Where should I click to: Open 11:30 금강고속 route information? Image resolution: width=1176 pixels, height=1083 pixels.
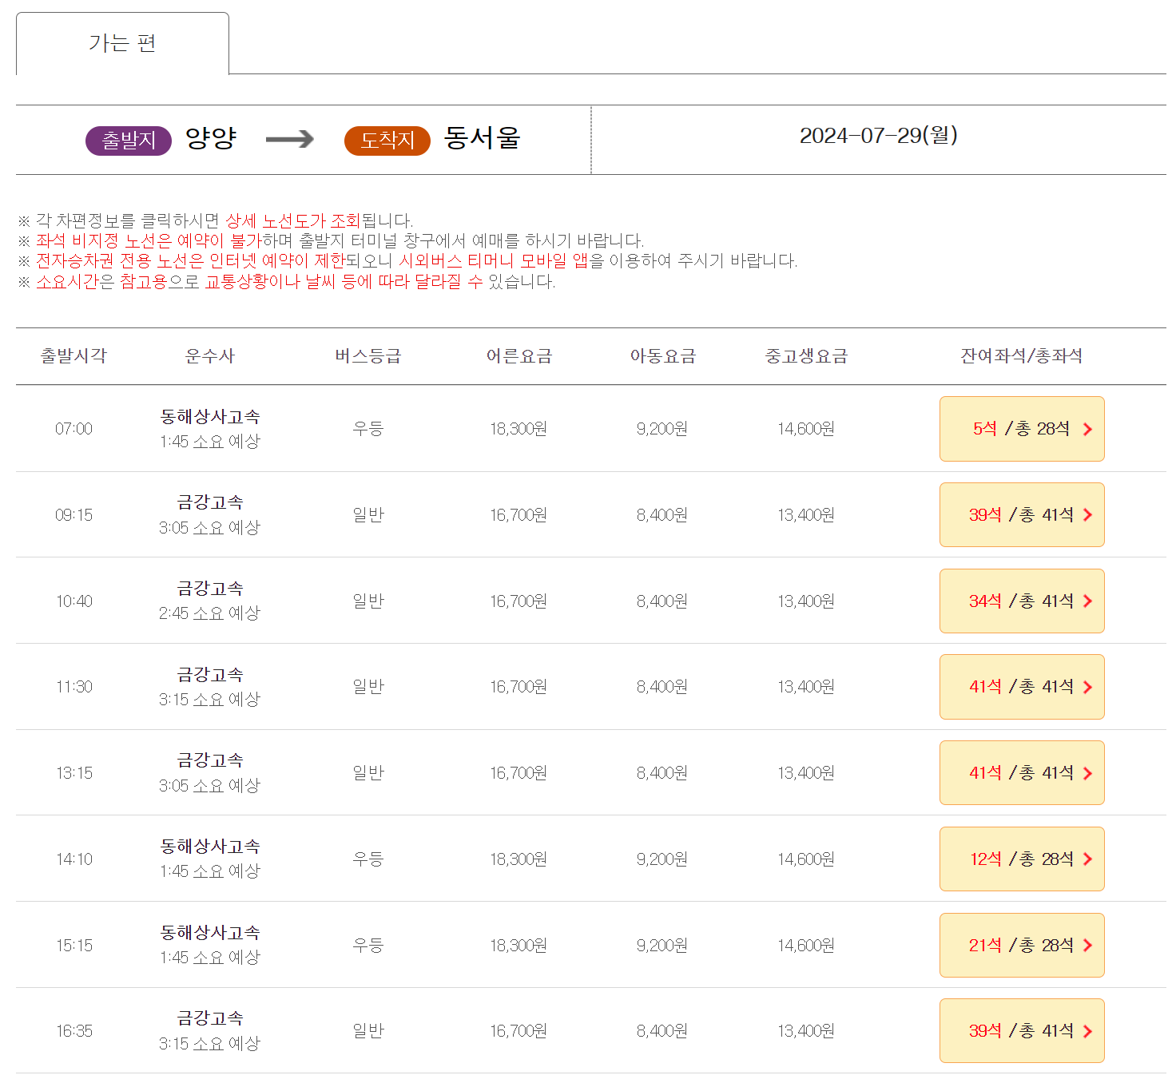(x=210, y=687)
